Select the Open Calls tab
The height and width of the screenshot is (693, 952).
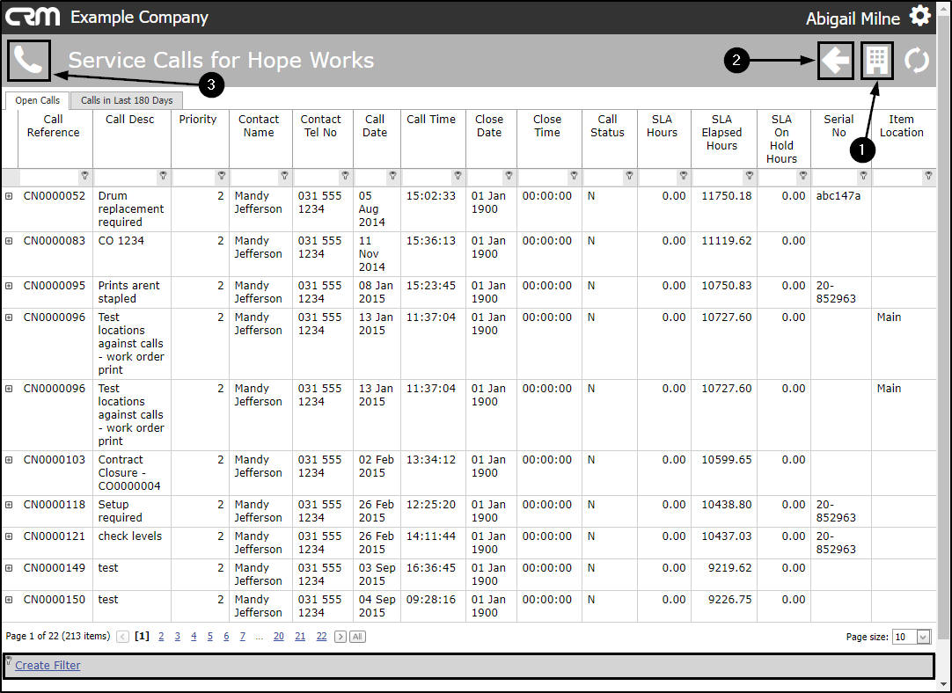point(37,100)
